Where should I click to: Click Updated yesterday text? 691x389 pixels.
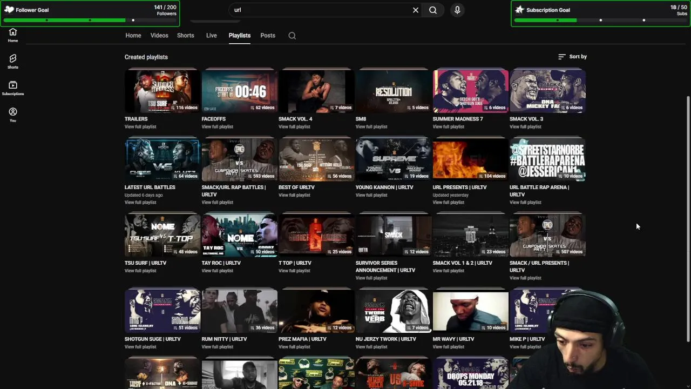pos(451,195)
